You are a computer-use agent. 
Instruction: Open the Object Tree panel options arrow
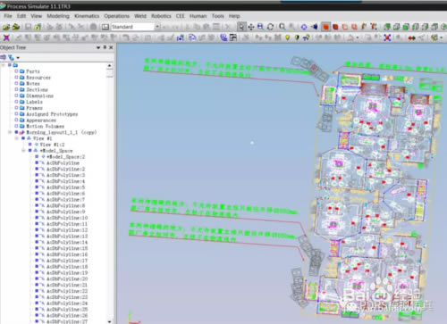click(x=98, y=47)
